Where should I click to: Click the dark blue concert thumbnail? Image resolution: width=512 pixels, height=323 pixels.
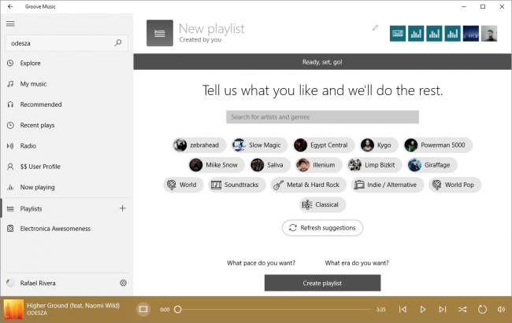[x=471, y=33]
